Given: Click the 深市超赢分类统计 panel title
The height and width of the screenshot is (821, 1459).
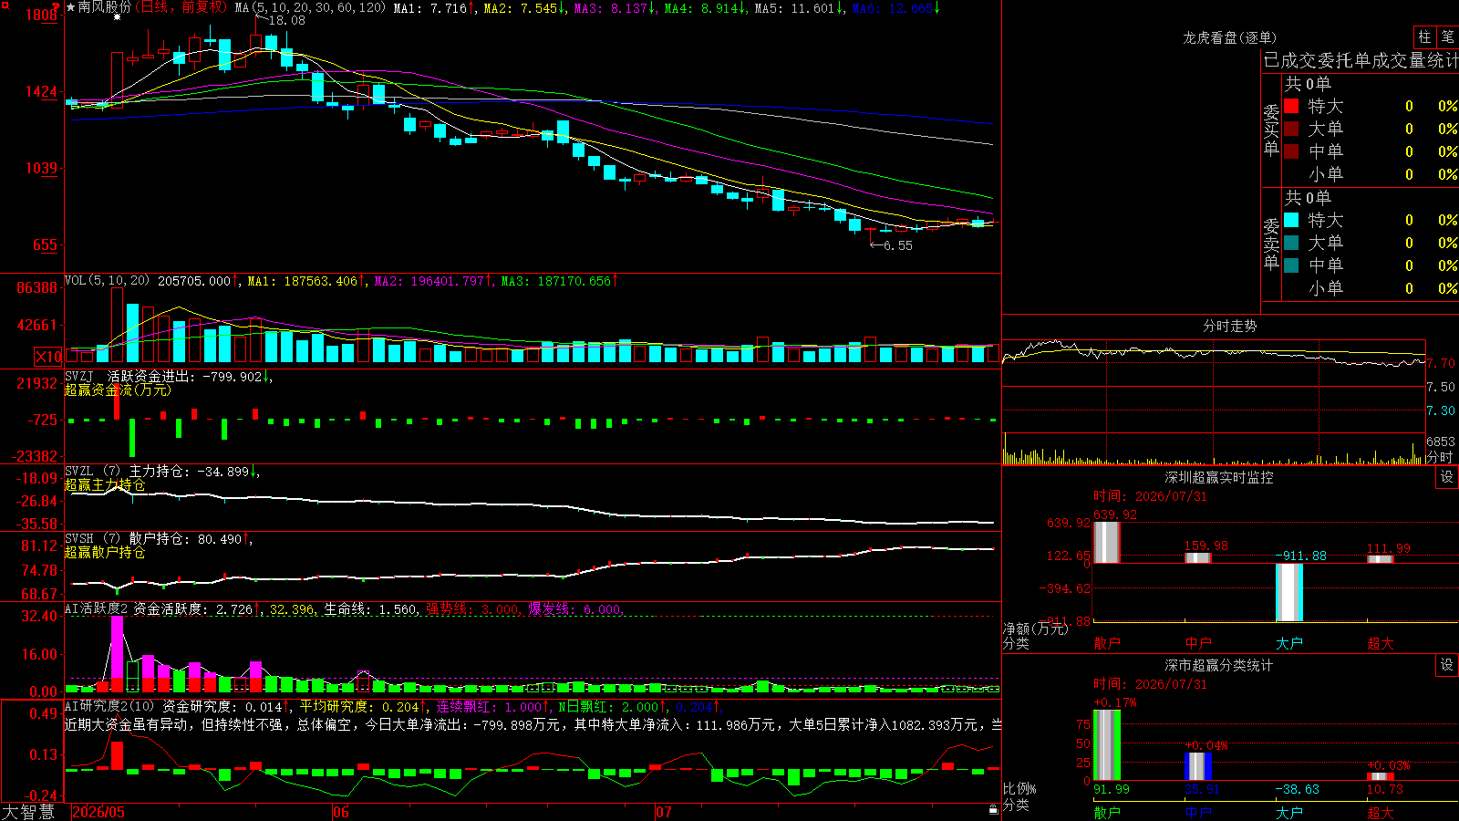Looking at the screenshot, I should [x=1219, y=665].
